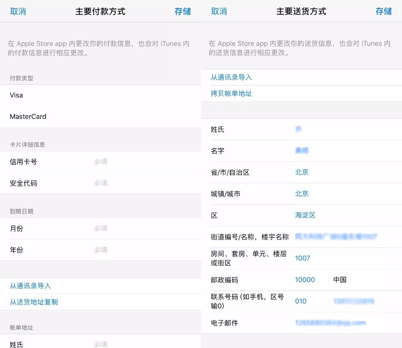The width and height of the screenshot is (402, 348).
Task: Tap 拷贝帐单地址 link
Action: 231,93
